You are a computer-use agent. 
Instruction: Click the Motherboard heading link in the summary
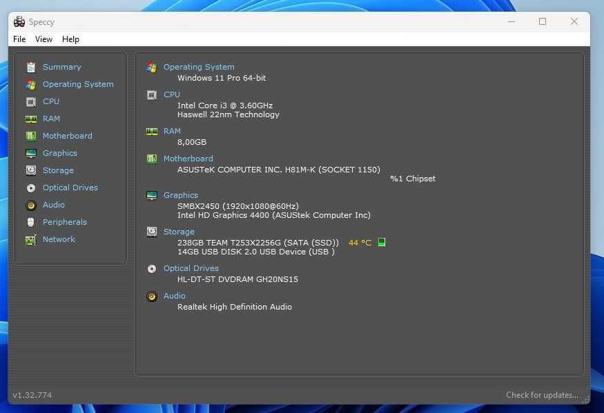click(188, 159)
